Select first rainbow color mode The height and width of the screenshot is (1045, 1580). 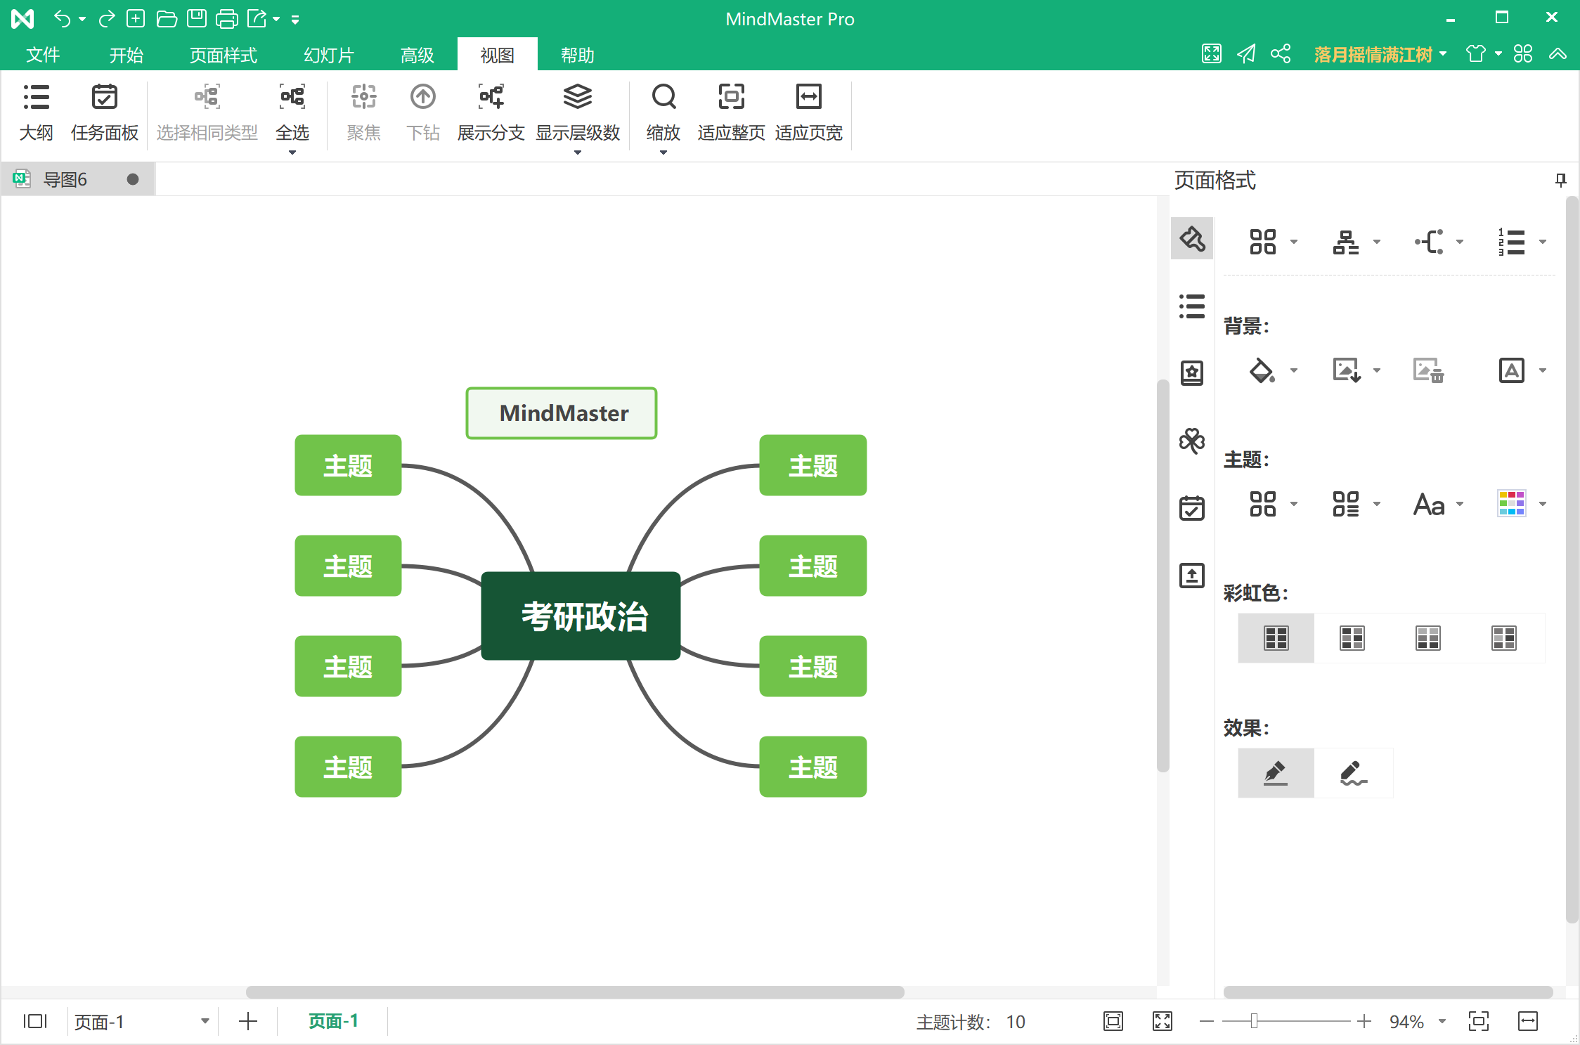(x=1276, y=637)
